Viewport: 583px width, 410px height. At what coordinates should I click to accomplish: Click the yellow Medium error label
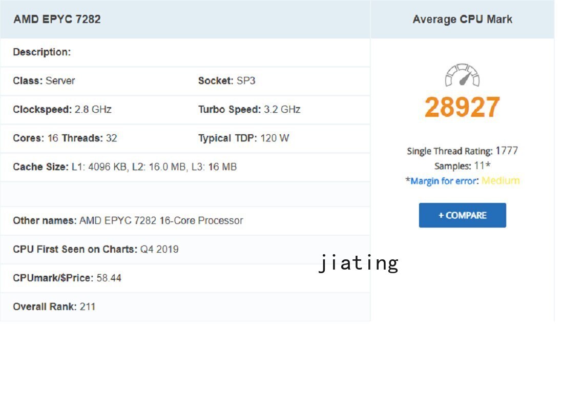coord(501,181)
